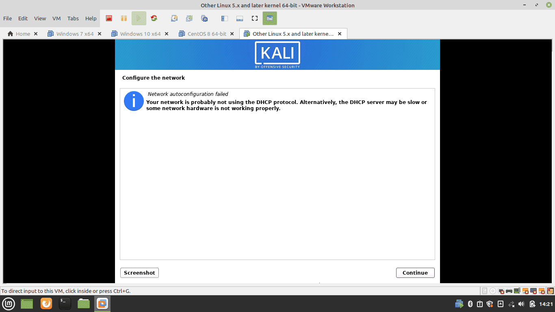Click the Screenshot button in the installer
Screen dimensions: 555x312
(x=139, y=273)
